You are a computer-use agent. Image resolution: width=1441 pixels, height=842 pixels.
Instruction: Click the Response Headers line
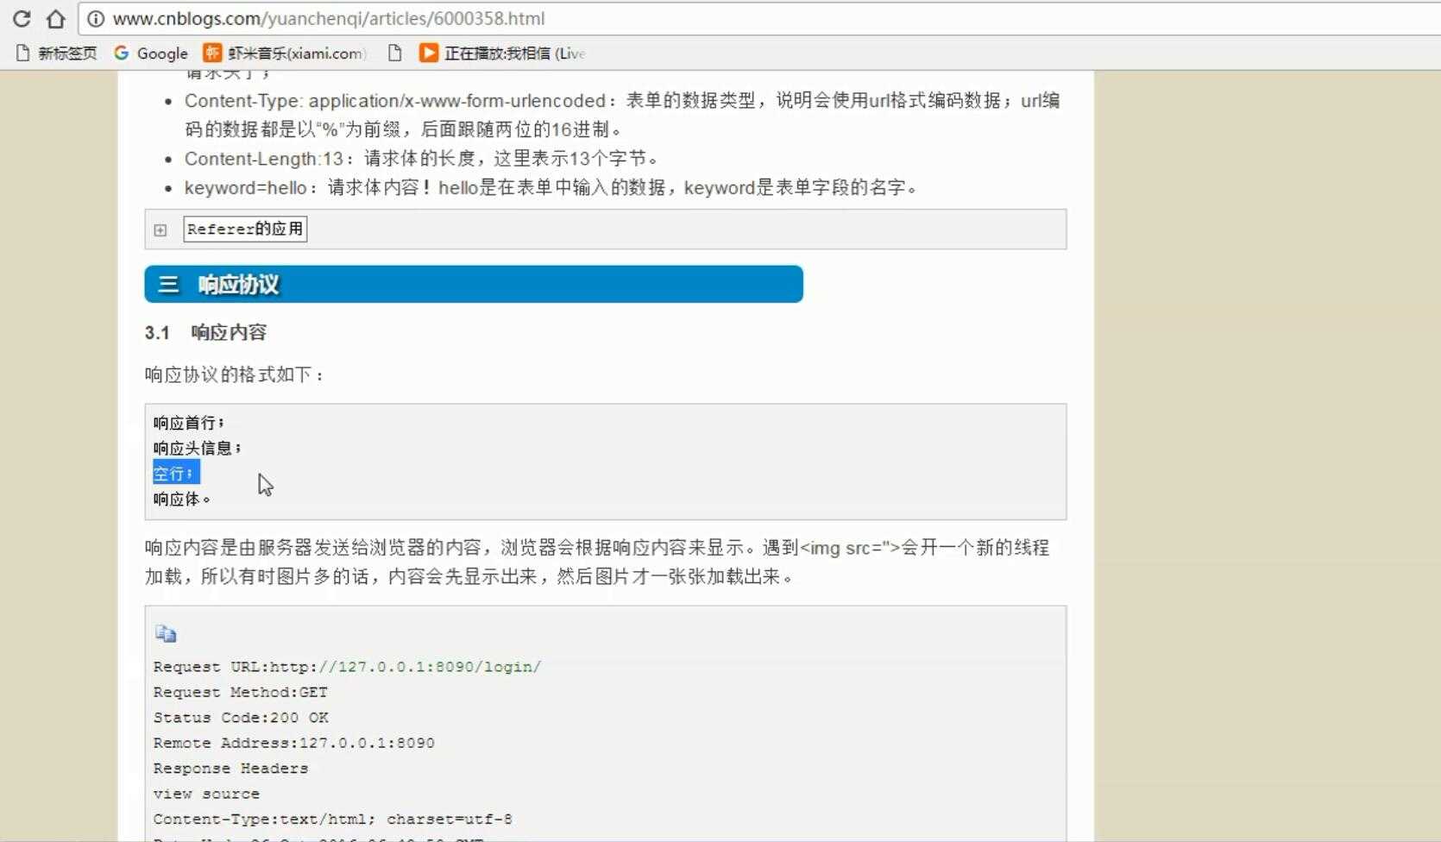230,768
